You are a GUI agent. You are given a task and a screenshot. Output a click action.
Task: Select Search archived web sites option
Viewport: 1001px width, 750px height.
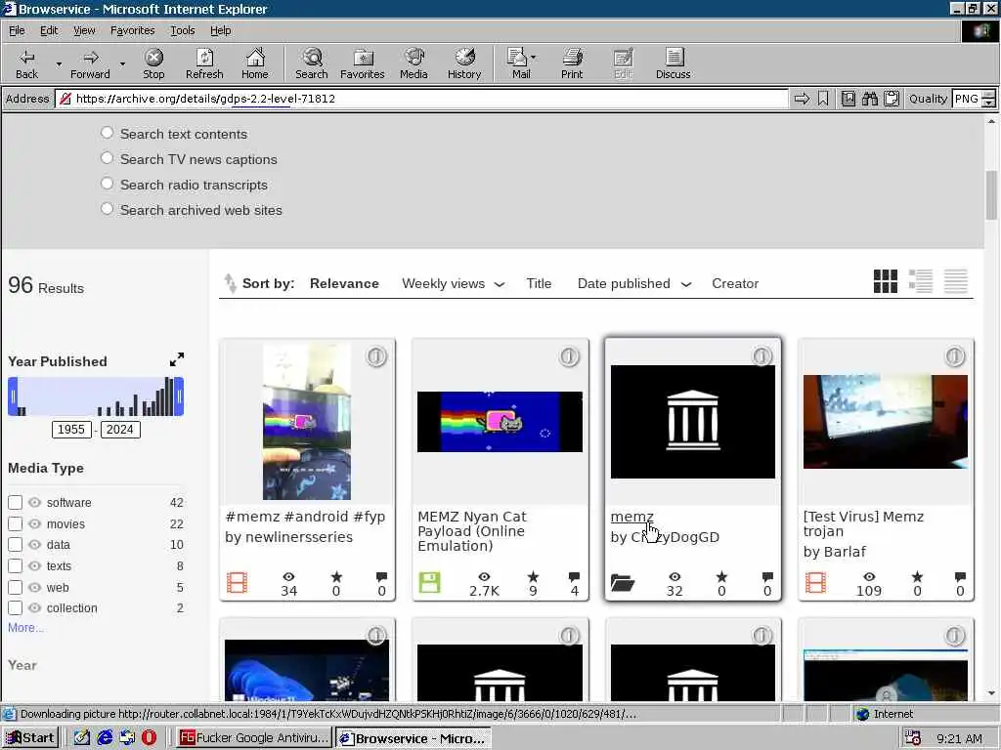107,209
